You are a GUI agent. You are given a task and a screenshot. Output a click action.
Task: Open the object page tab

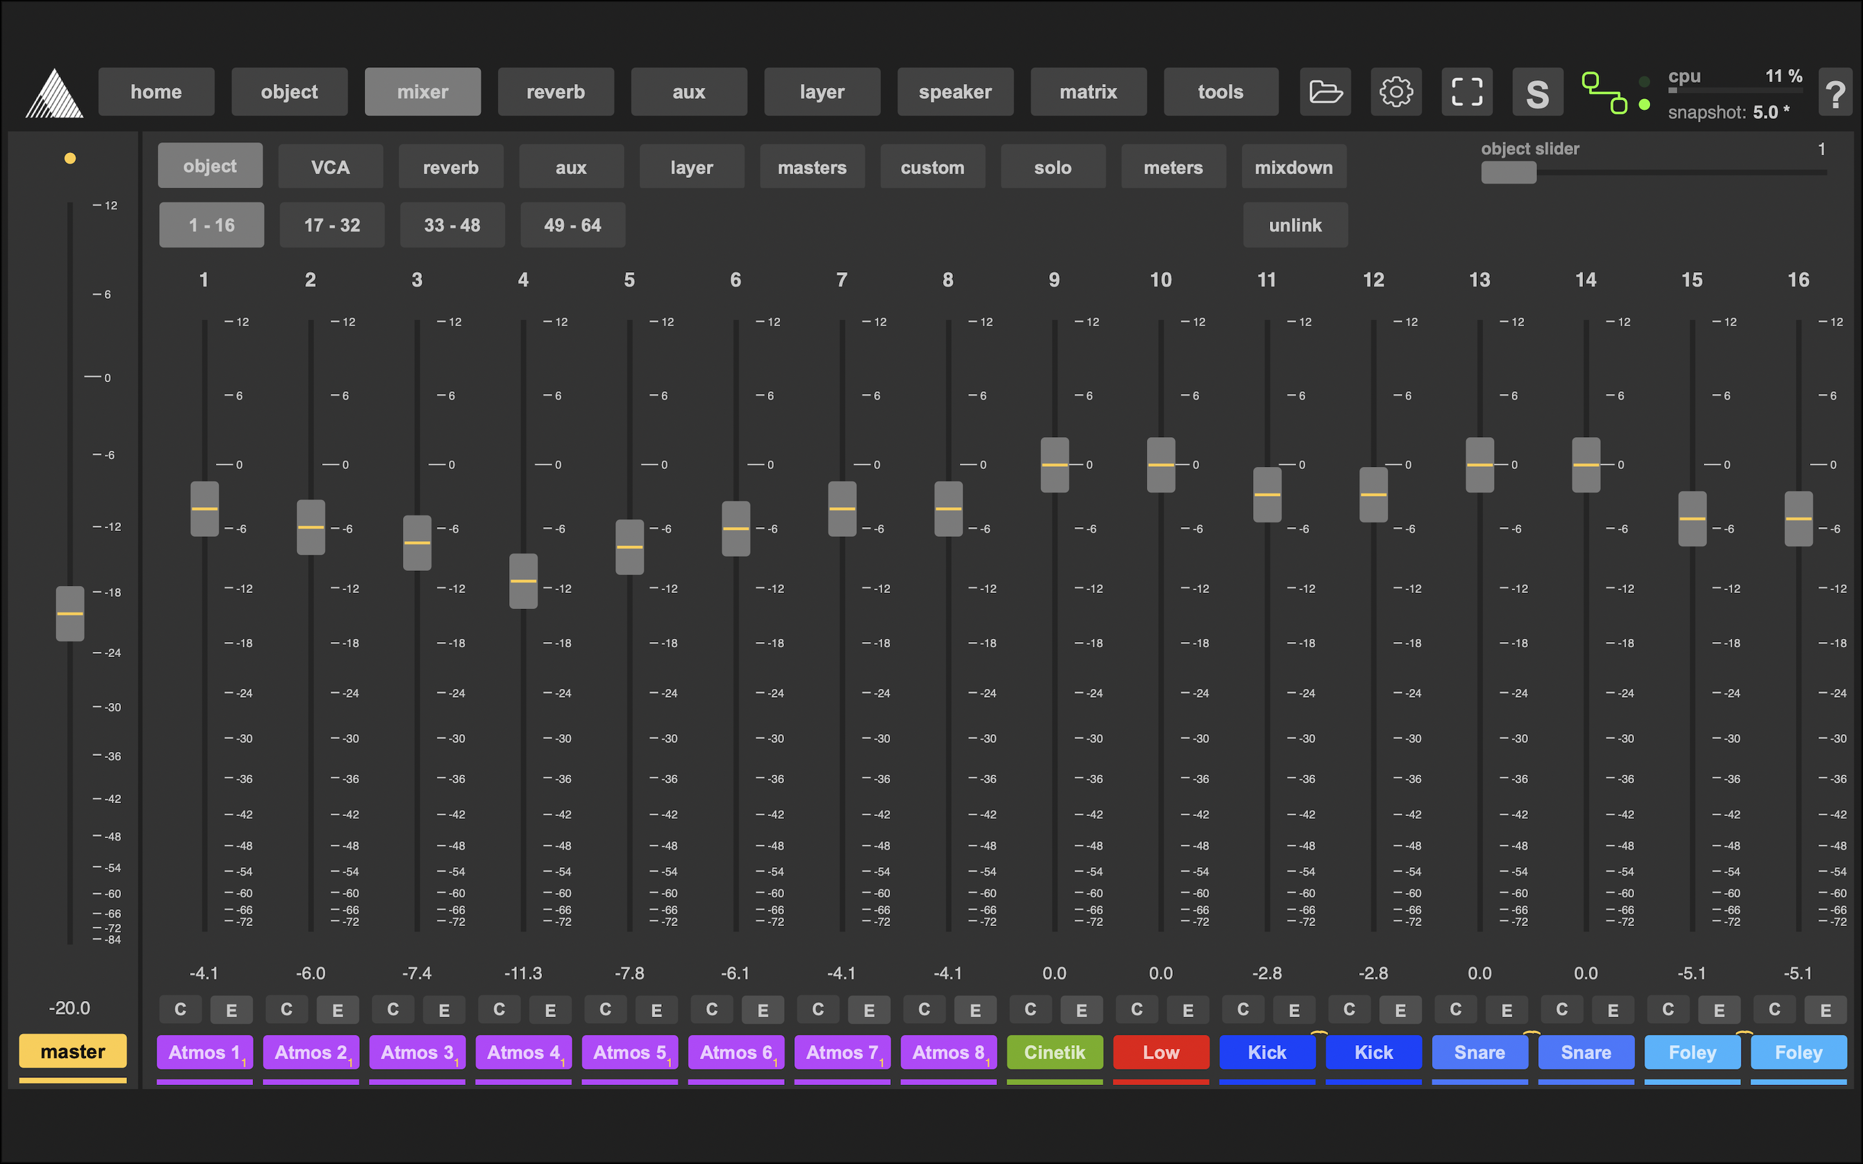point(289,92)
